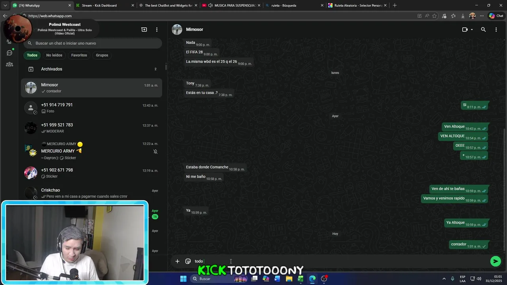The width and height of the screenshot is (507, 285).
Task: Open the Communities icon in the left rail
Action: [x=10, y=64]
